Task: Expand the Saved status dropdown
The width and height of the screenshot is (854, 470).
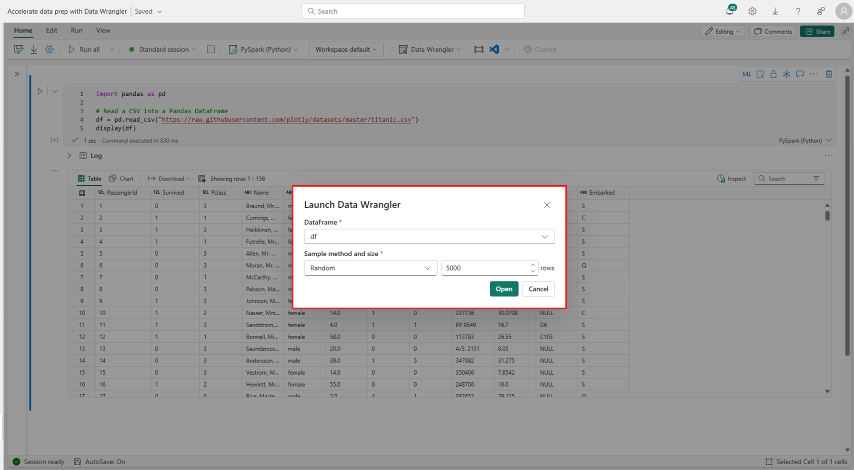Action: pos(160,11)
